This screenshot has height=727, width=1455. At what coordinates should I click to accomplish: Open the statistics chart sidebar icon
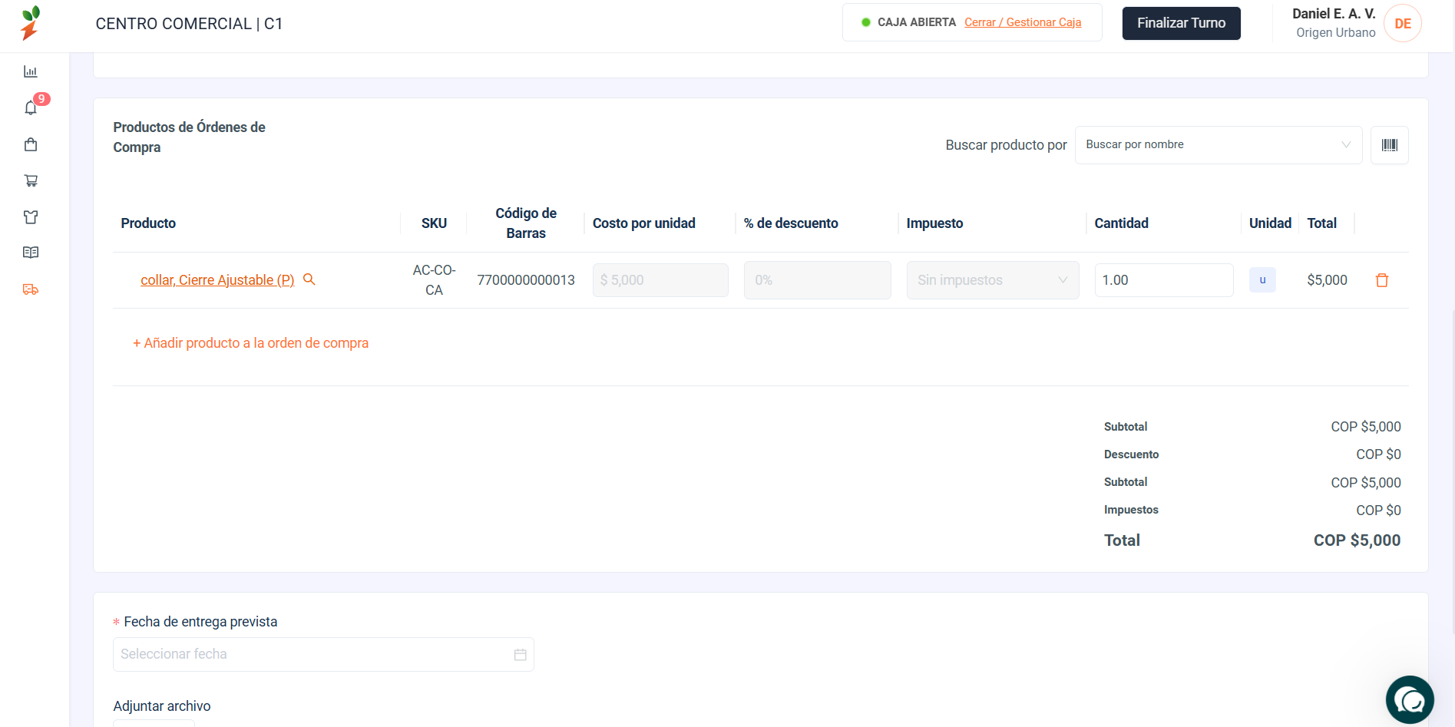pos(31,71)
